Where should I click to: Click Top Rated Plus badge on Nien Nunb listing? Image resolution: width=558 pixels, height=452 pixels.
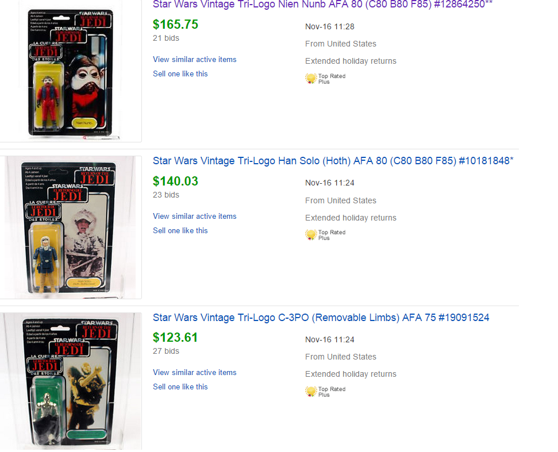pos(325,79)
